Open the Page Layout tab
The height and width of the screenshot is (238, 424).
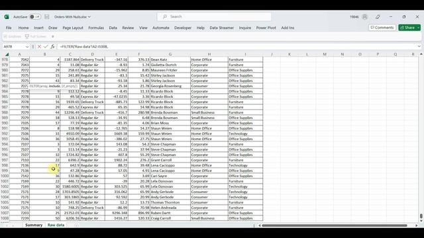click(x=73, y=28)
